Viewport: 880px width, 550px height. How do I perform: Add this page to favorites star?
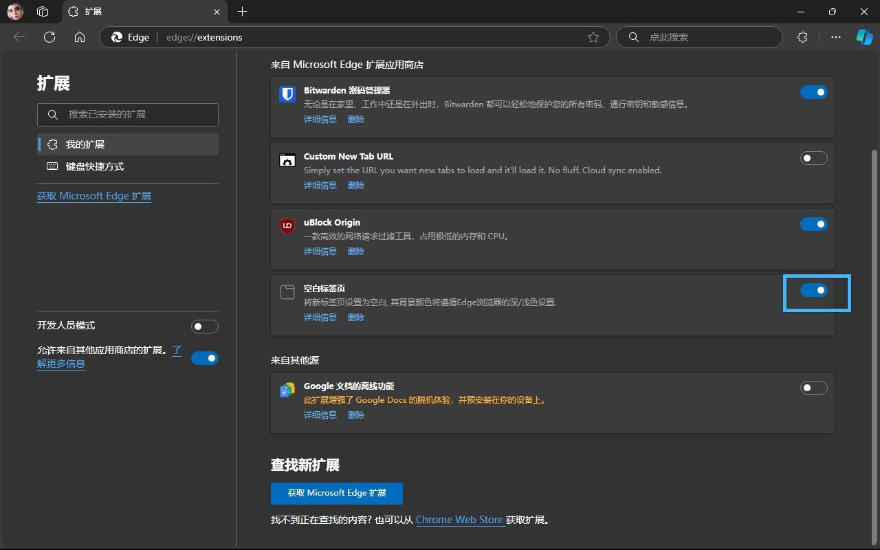(593, 37)
